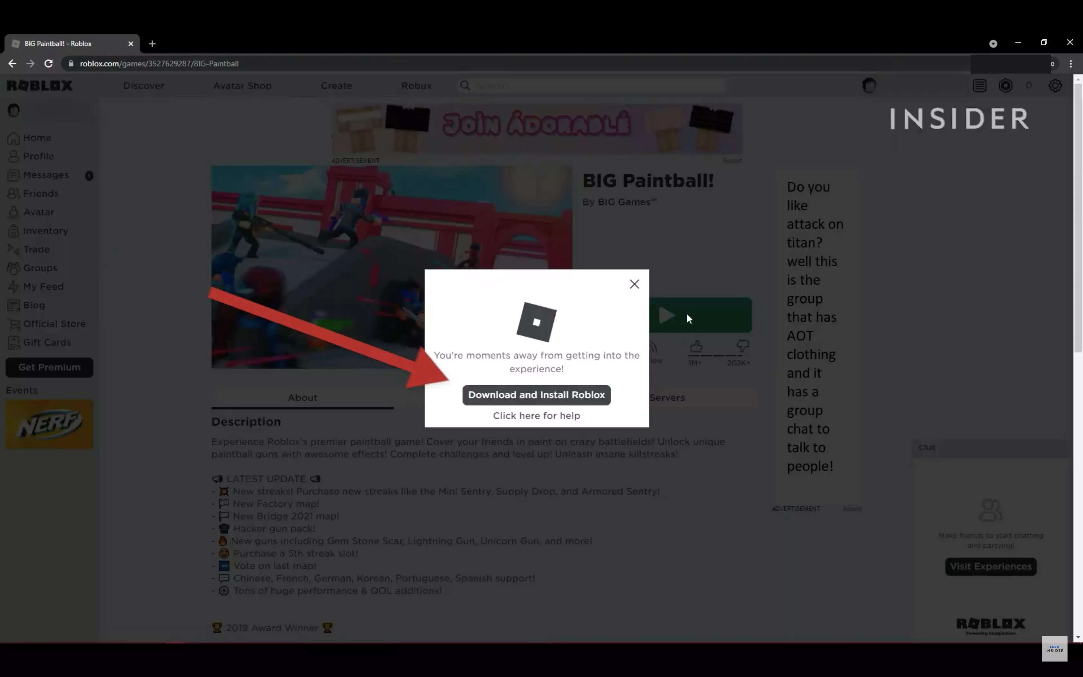The height and width of the screenshot is (677, 1083).
Task: Click Get Premium upgrade button in sidebar
Action: tap(49, 367)
